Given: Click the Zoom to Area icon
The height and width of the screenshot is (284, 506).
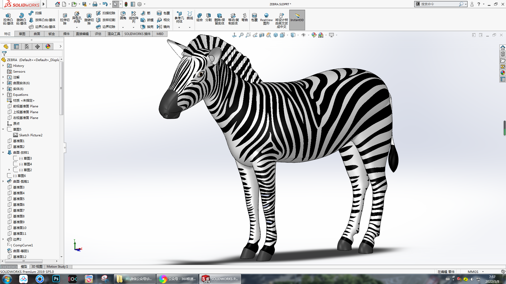Looking at the screenshot, I should (x=248, y=35).
